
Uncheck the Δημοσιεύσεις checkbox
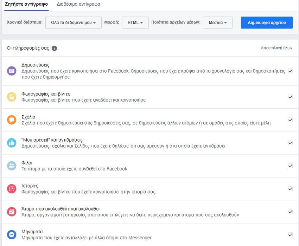coord(290,71)
